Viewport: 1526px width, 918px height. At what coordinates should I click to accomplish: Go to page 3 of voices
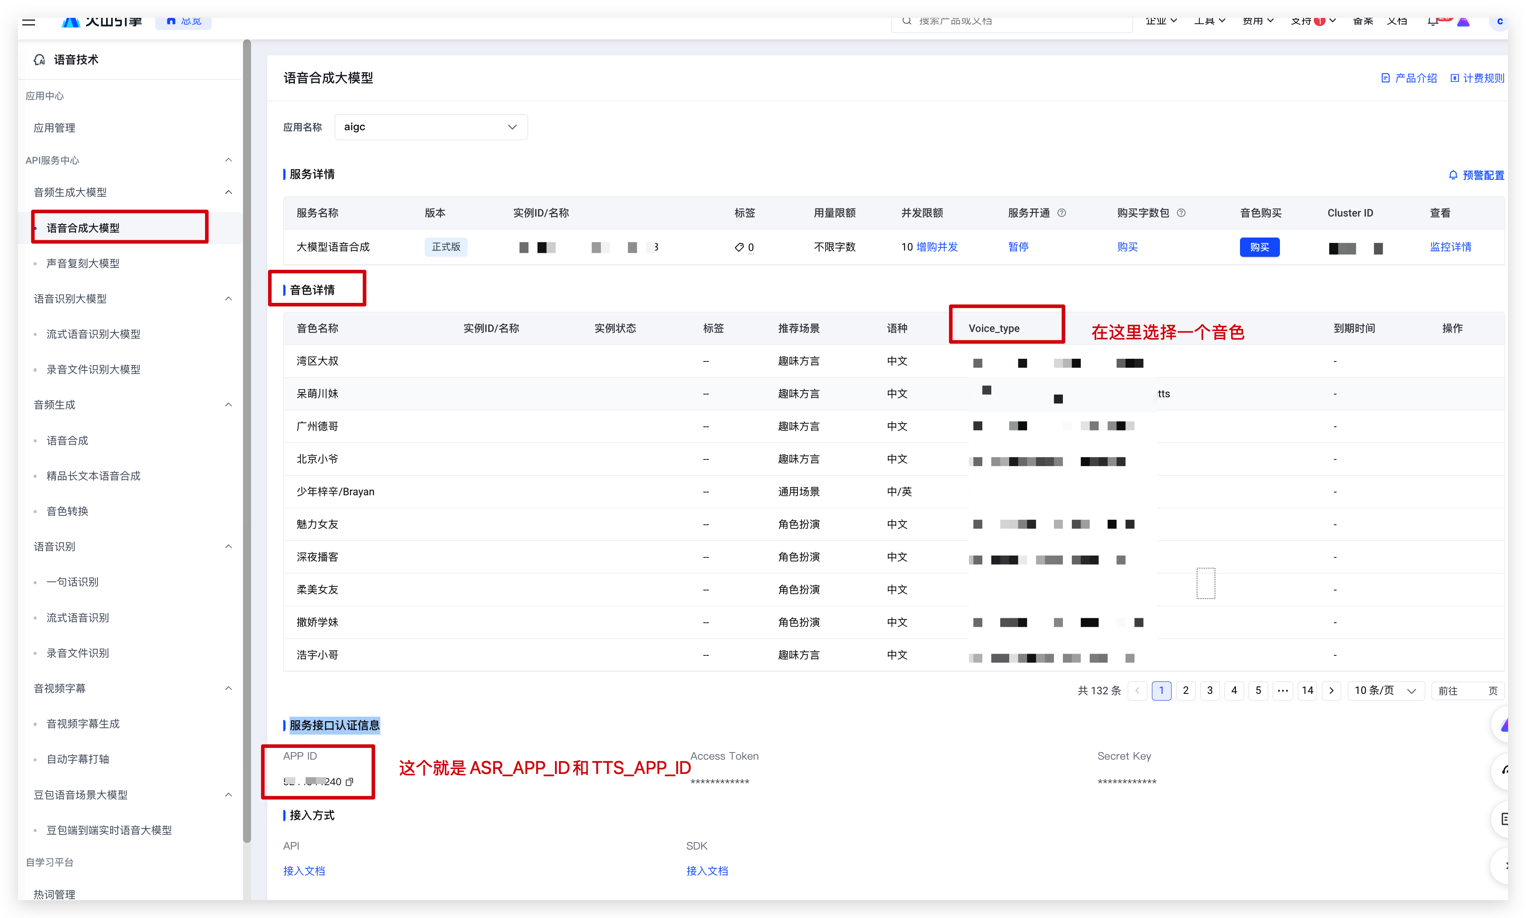pos(1210,690)
